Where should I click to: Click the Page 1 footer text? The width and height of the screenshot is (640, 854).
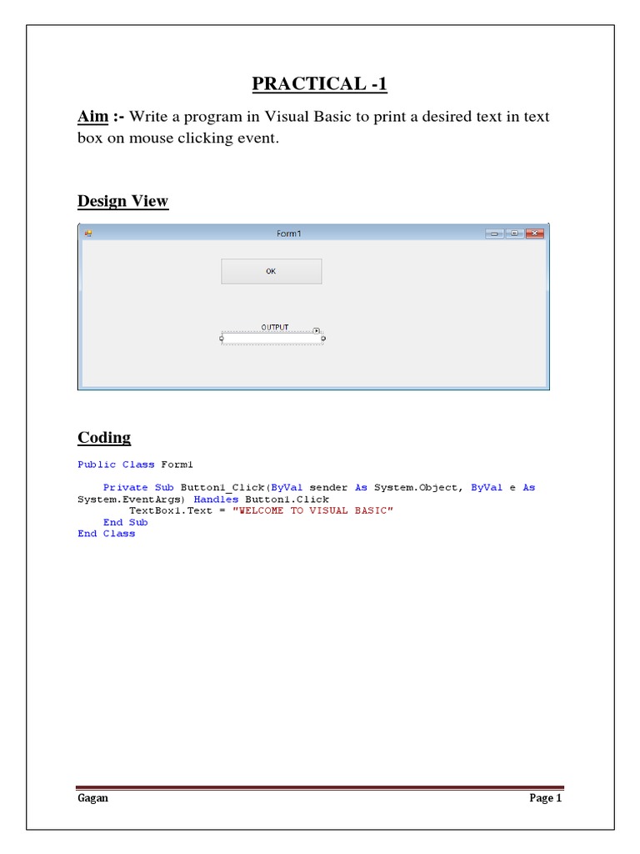point(545,798)
